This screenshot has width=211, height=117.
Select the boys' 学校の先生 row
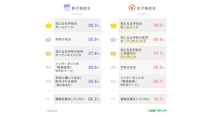tap(77, 40)
